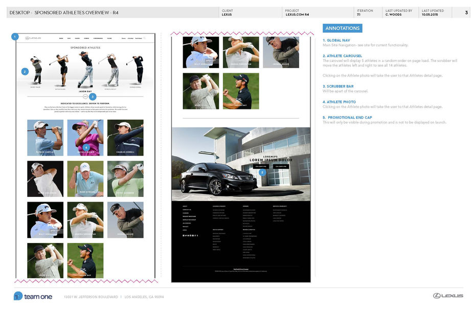
Task: Click the iteration value '7.1'
Action: pos(358,14)
